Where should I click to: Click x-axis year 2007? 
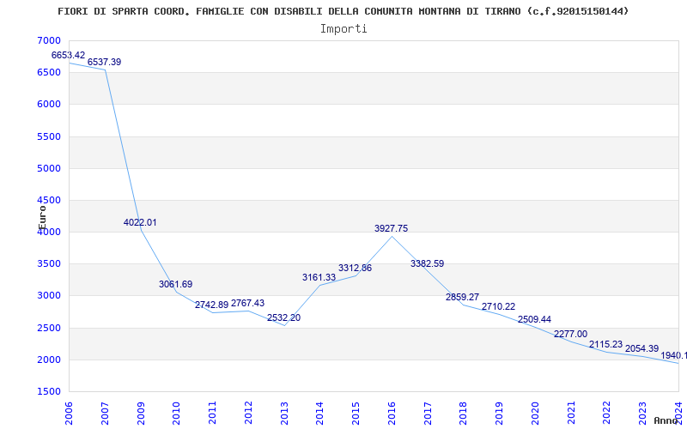coord(105,413)
